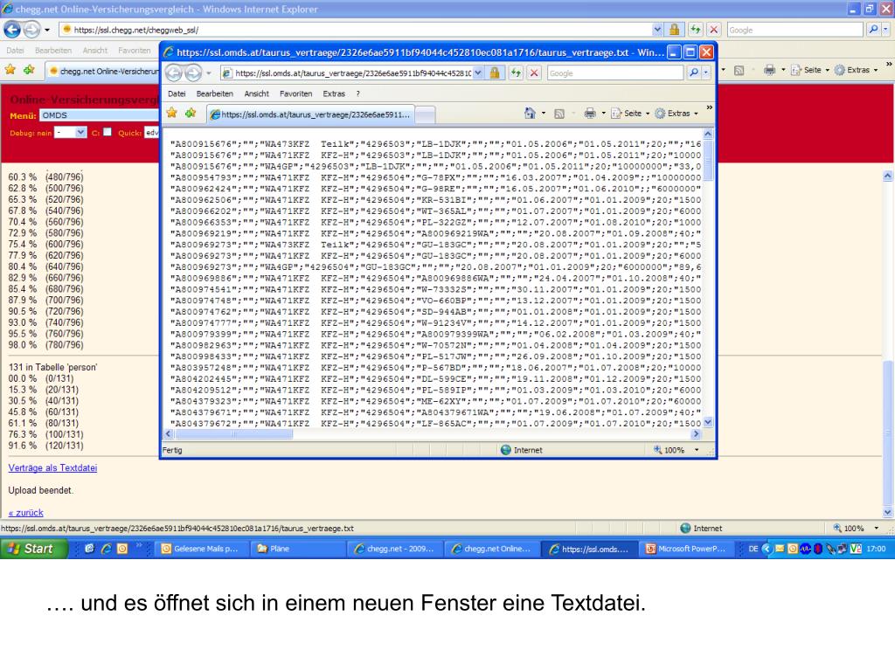Click scroll-right arrow of popup horizontal scrollbar
Image resolution: width=895 pixels, height=671 pixels.
696,434
